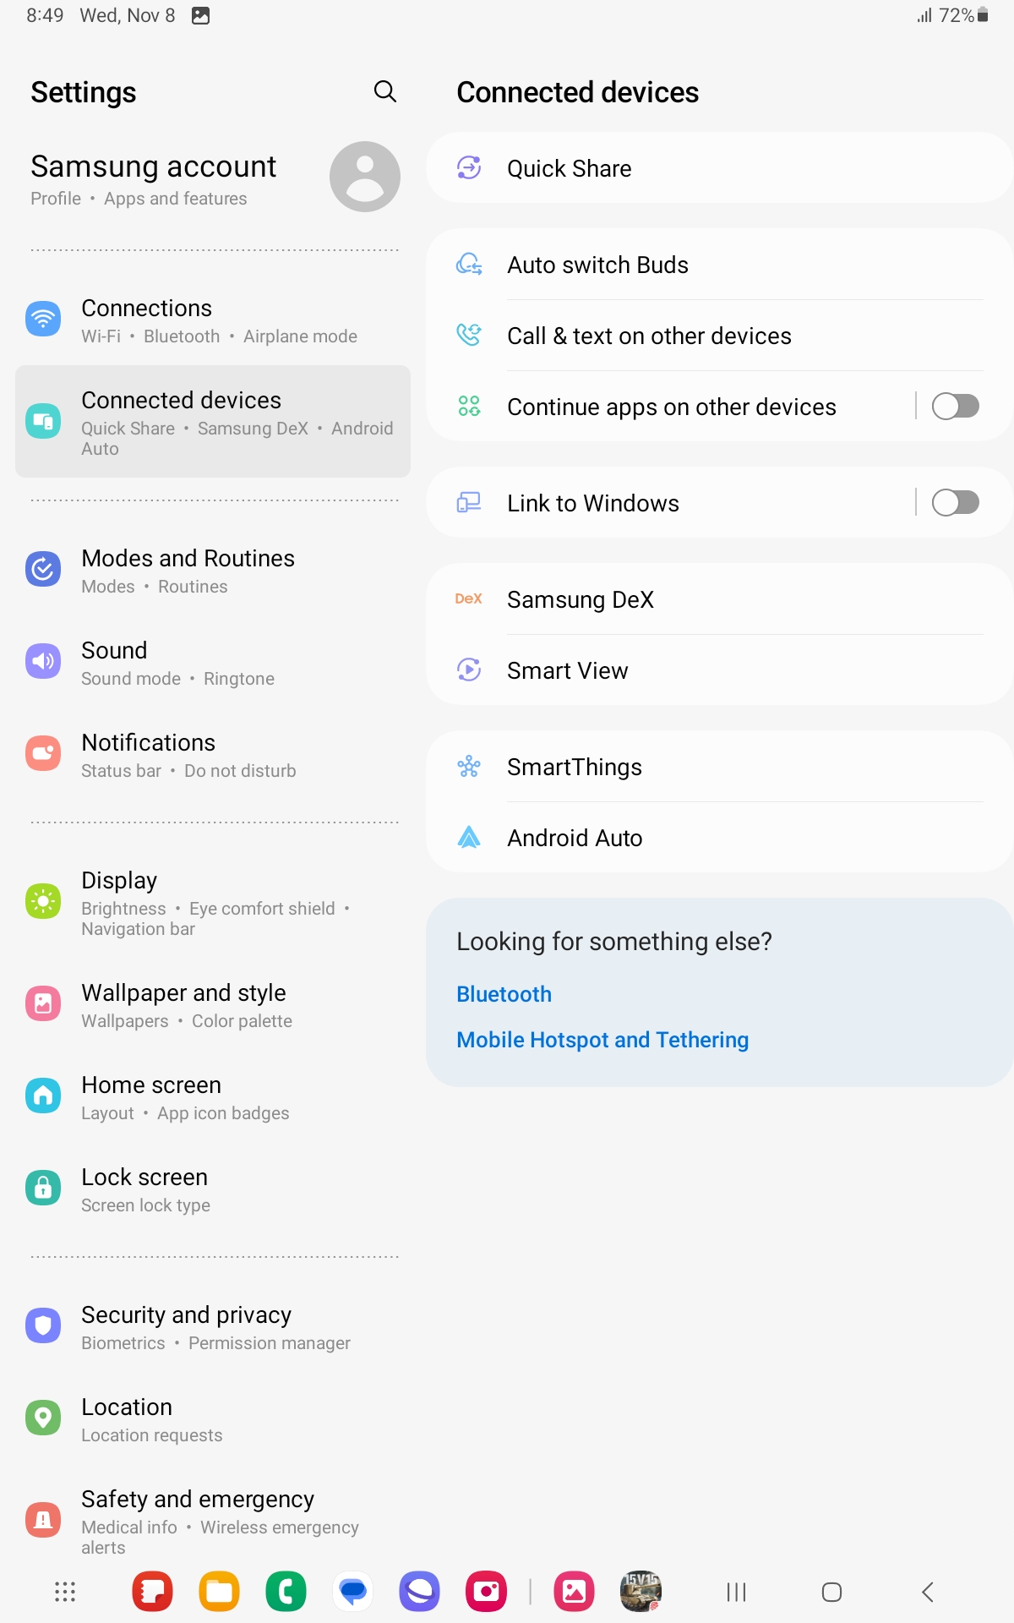Enable the Link to Windows switch
The height and width of the screenshot is (1623, 1014).
(956, 503)
